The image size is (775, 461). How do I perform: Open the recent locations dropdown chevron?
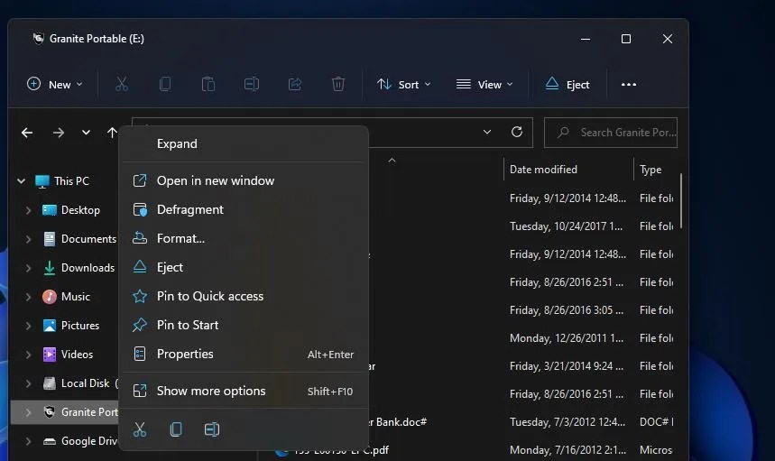(86, 133)
